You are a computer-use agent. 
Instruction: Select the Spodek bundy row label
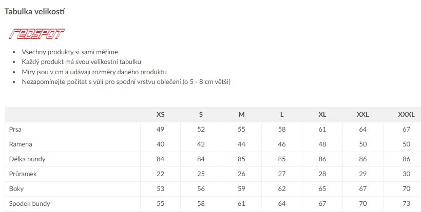[30, 204]
